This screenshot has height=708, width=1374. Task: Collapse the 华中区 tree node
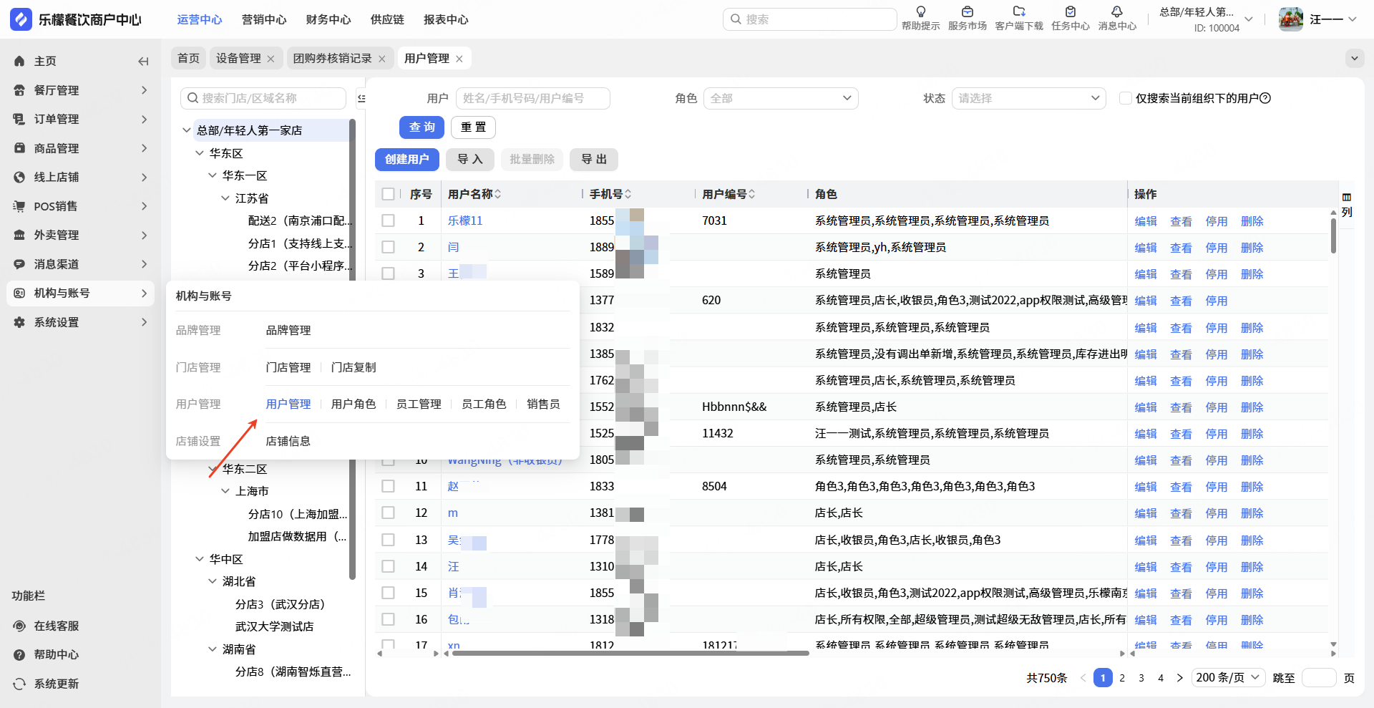click(200, 559)
